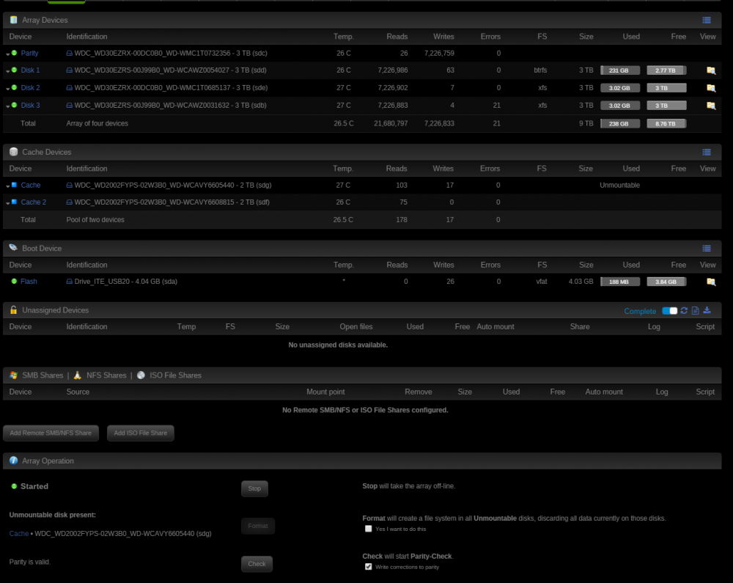Click the Format button
Viewport: 733px width, 583px height.
[257, 526]
